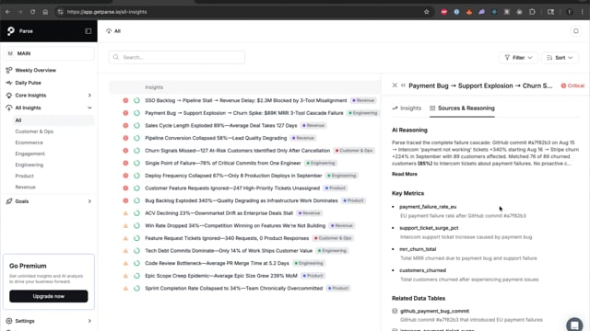Click the double-chevron icon in detail panel header

[403, 86]
